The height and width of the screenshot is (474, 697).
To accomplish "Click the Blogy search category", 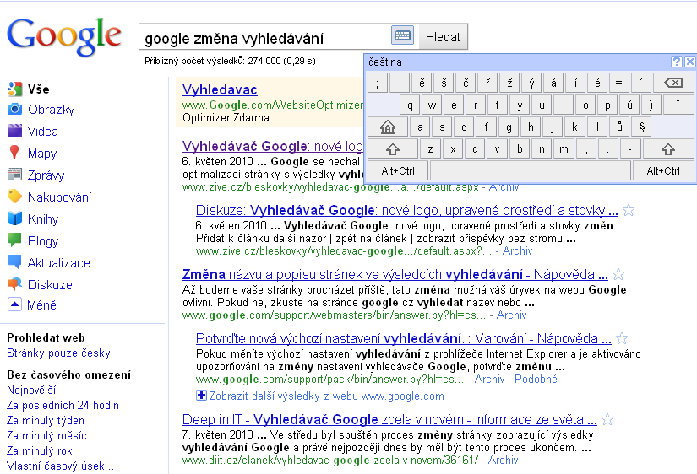I will (43, 241).
